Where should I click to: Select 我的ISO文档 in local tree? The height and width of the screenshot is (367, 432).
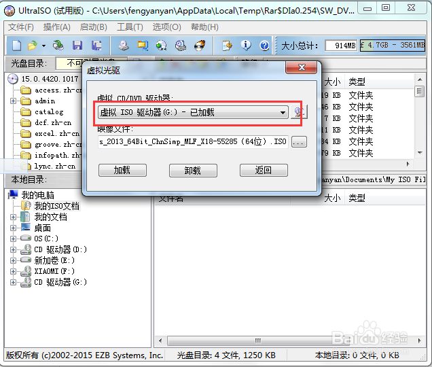pos(57,206)
